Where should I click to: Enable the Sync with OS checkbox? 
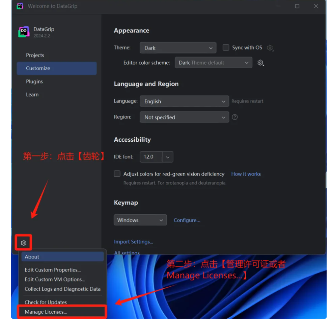pos(226,47)
